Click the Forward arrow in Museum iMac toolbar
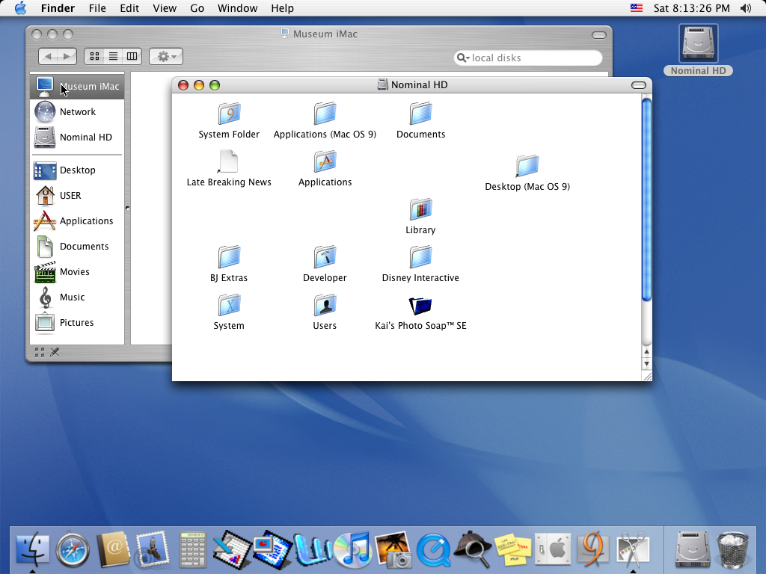Screen dimensions: 766x574 (67, 57)
